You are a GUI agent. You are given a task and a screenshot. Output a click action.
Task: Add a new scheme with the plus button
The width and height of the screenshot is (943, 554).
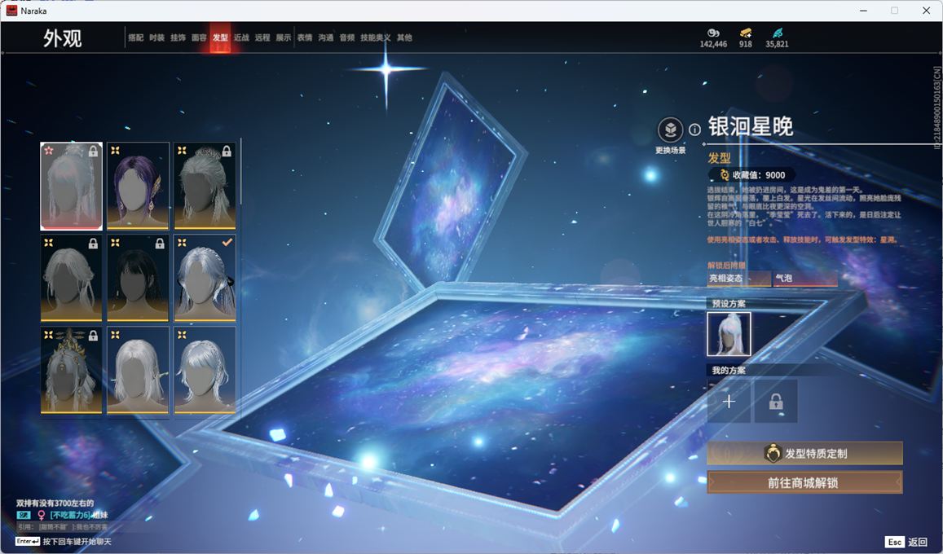pyautogui.click(x=729, y=402)
